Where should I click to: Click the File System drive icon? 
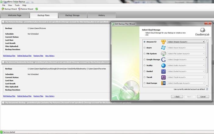[163, 54]
